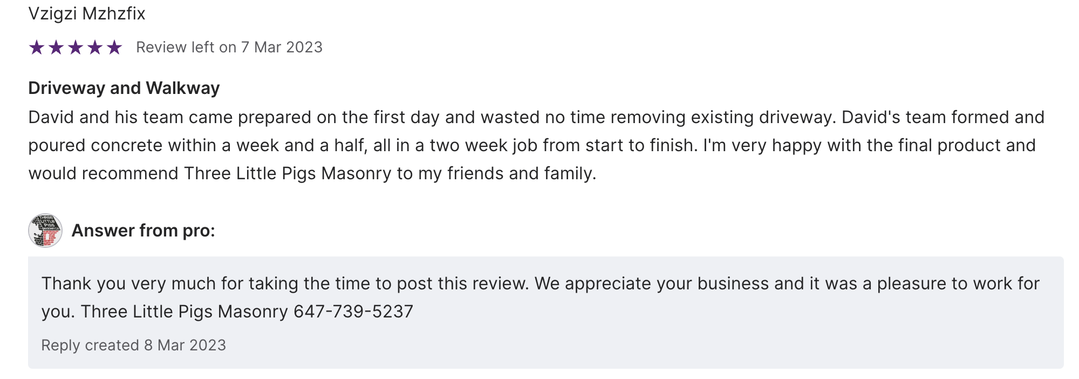Click "Reply created 8 Mar 2023" timestamp

[x=134, y=345]
